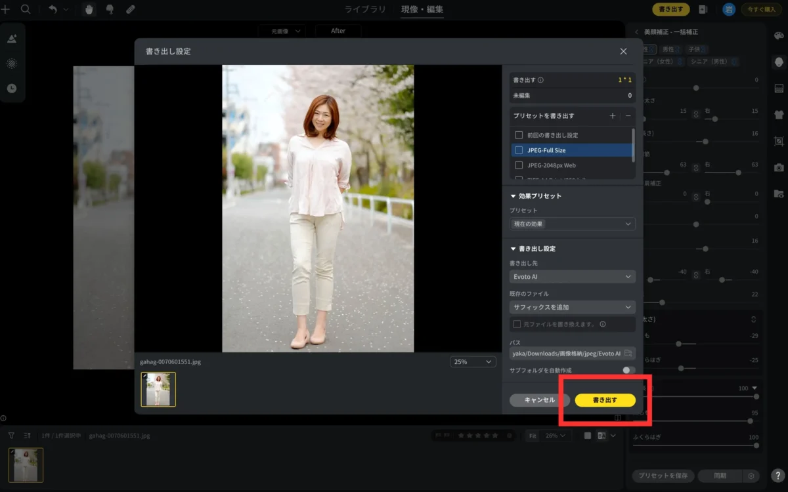Click the export queue icon beside 書き出す
The width and height of the screenshot is (788, 492).
[x=703, y=9]
